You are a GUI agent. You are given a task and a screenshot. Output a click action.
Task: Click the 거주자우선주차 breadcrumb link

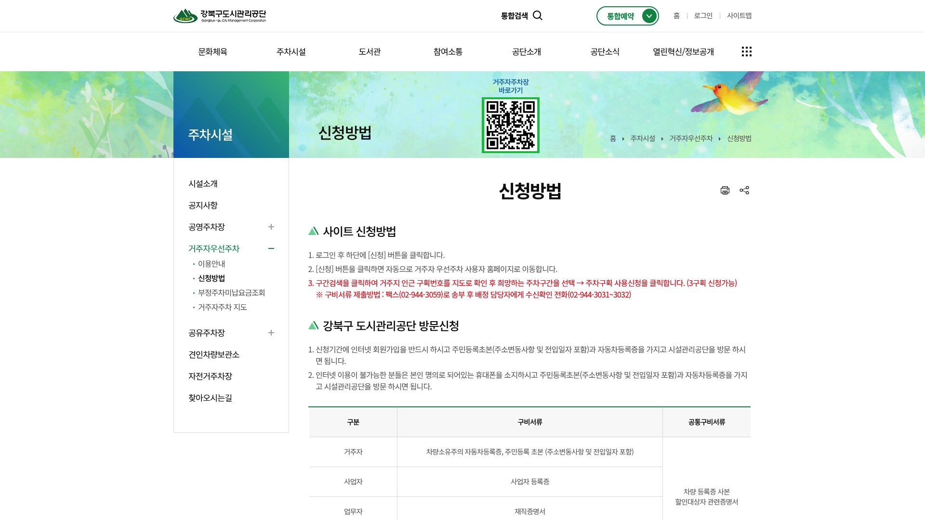[691, 139]
